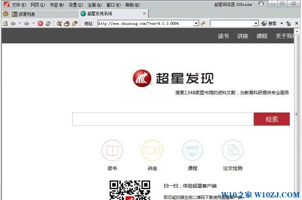
Task: Focus the toolbar search text box
Action: (231, 23)
